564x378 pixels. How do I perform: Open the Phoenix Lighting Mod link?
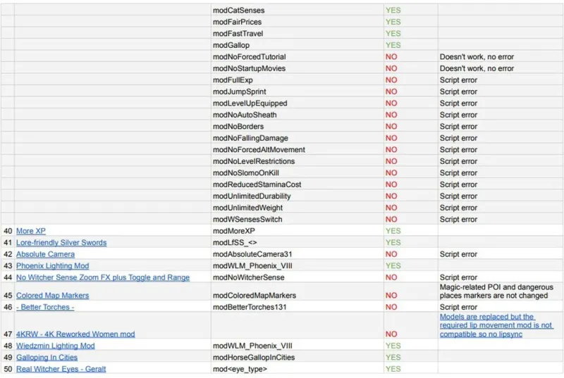point(52,266)
